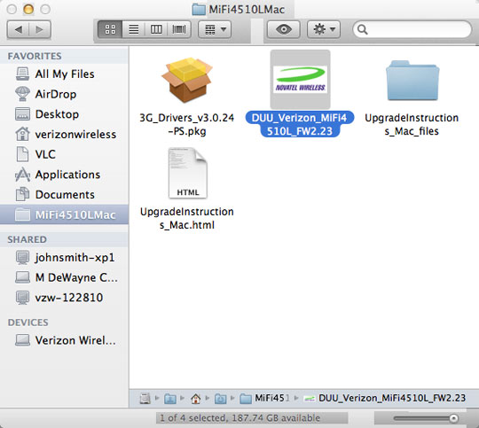Click DUU_Verizon_MiFi4510L_FW2.23 in path bar

point(385,399)
